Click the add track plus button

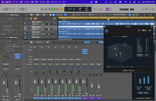[x=26, y=18]
